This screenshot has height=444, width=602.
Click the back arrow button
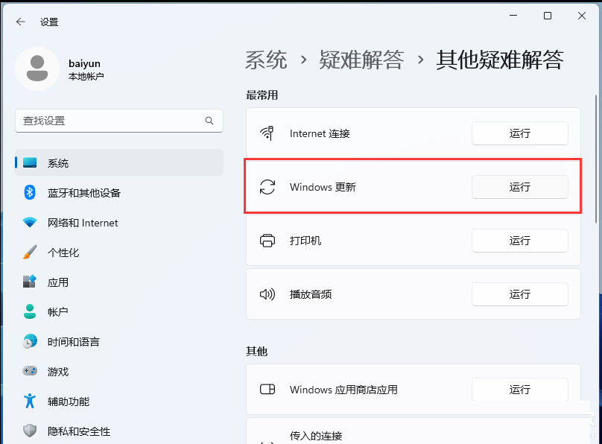tap(20, 21)
